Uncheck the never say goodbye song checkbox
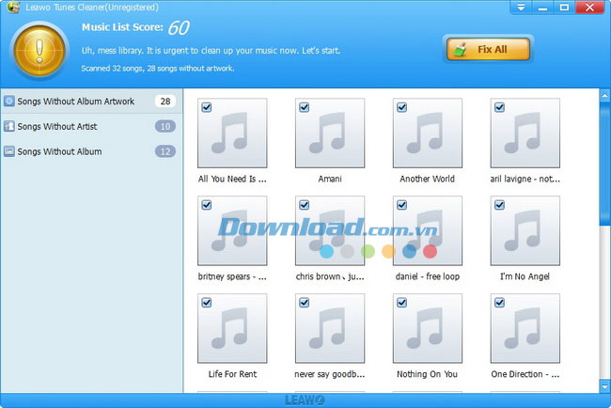Viewport: 611px width, 408px height. (x=304, y=303)
